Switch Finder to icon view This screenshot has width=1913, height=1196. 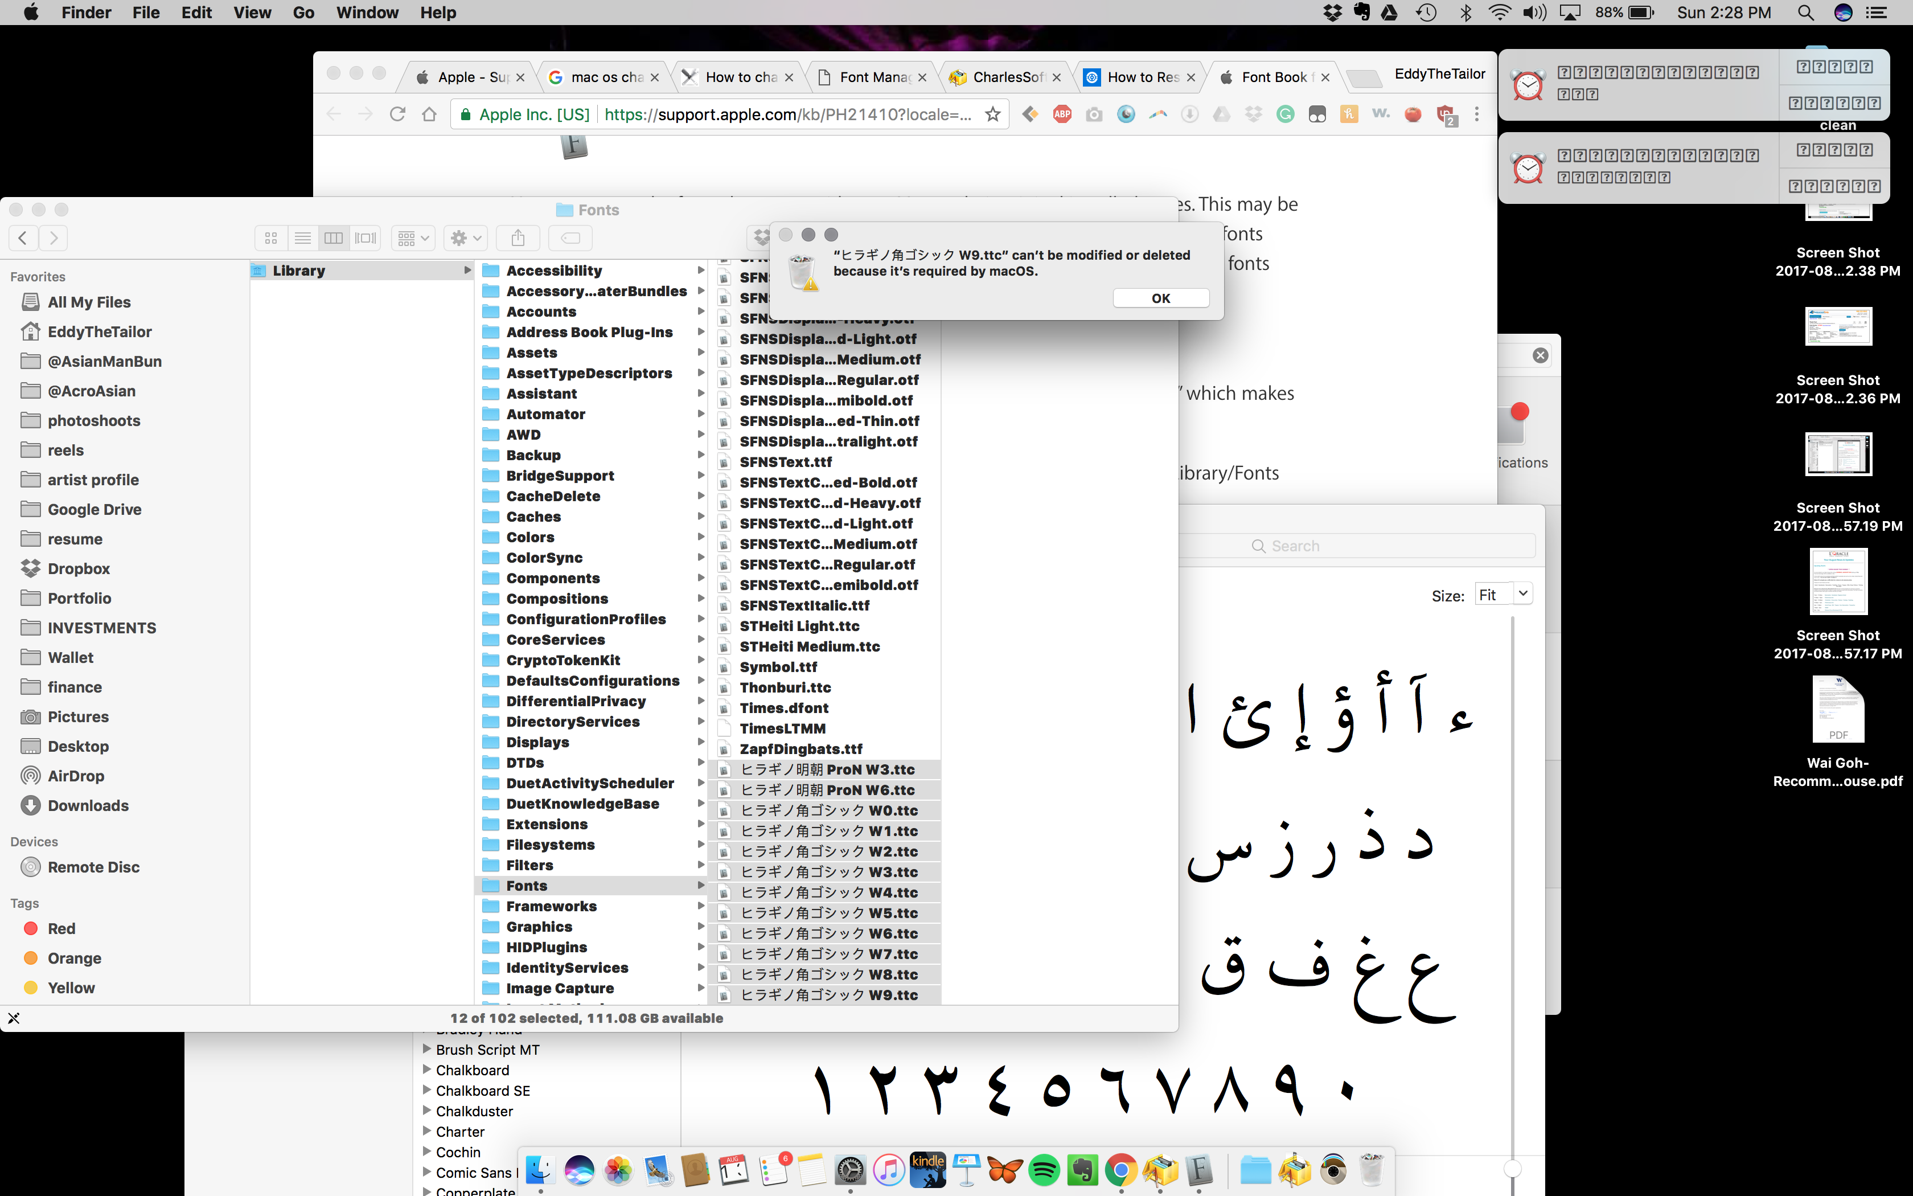coord(271,238)
